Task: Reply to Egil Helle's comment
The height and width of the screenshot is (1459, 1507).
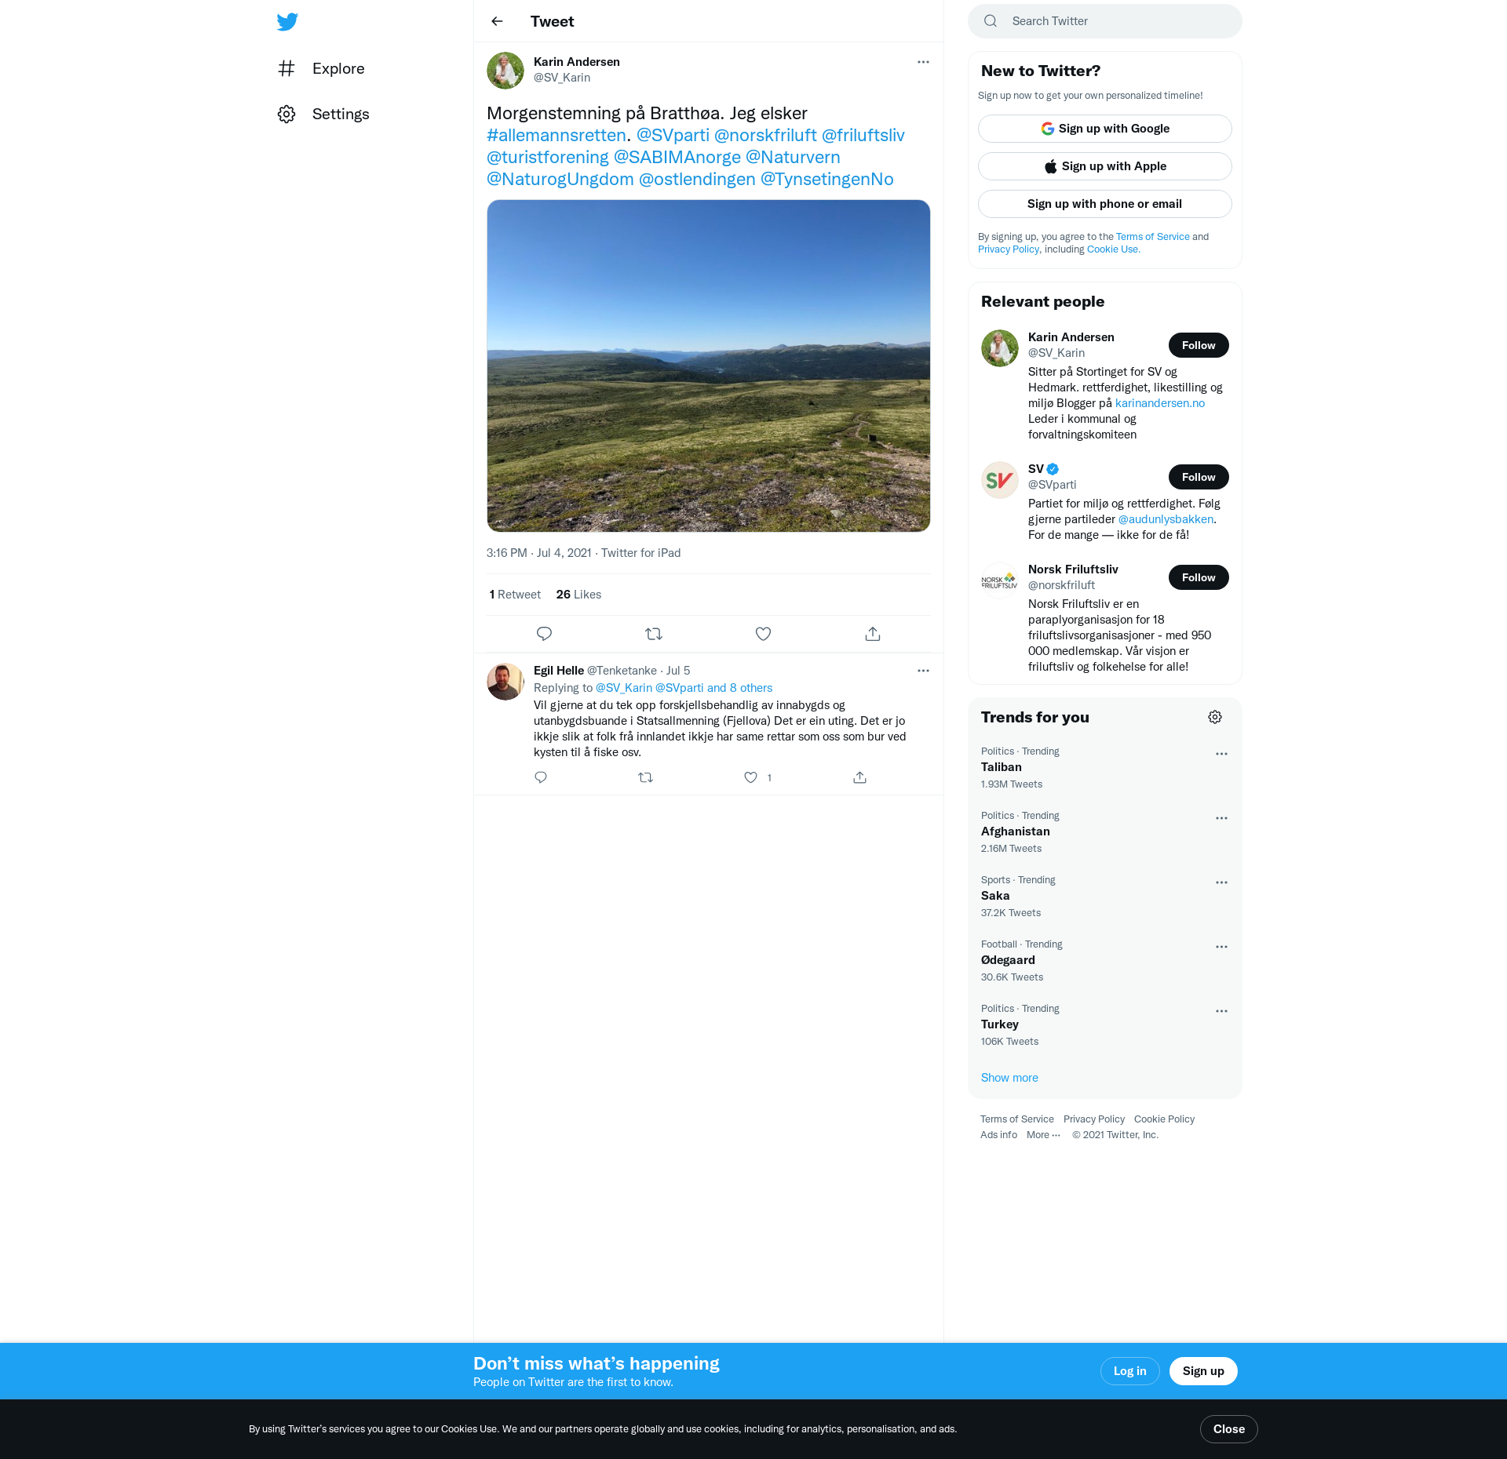Action: pos(541,777)
